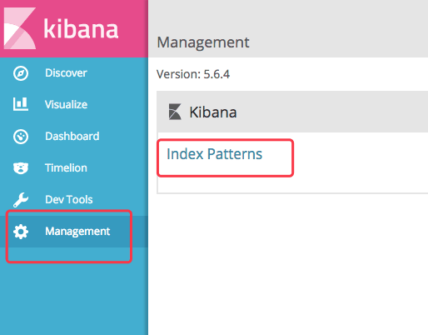Screen dimensions: 428x335
Task: Go to Visualize in sidebar
Action: [x=66, y=105]
